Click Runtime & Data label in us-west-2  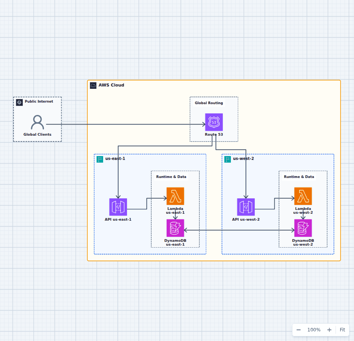[299, 177]
